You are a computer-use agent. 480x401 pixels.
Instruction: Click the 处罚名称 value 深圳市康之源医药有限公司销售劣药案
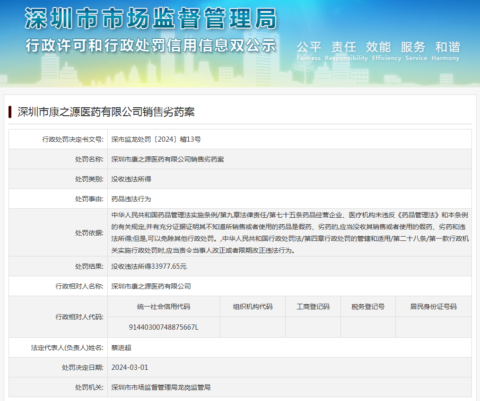168,159
